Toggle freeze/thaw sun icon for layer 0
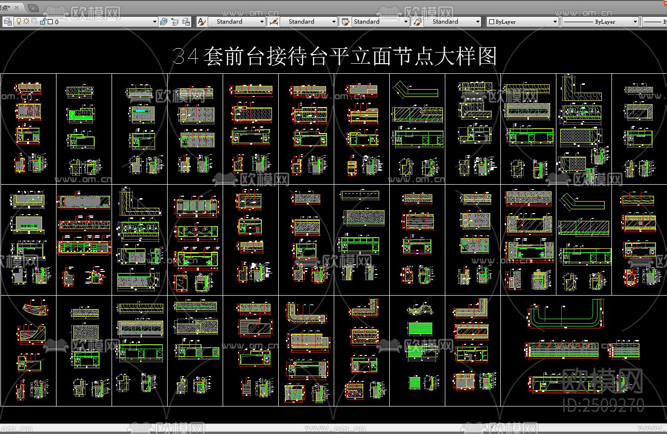 tap(26, 22)
